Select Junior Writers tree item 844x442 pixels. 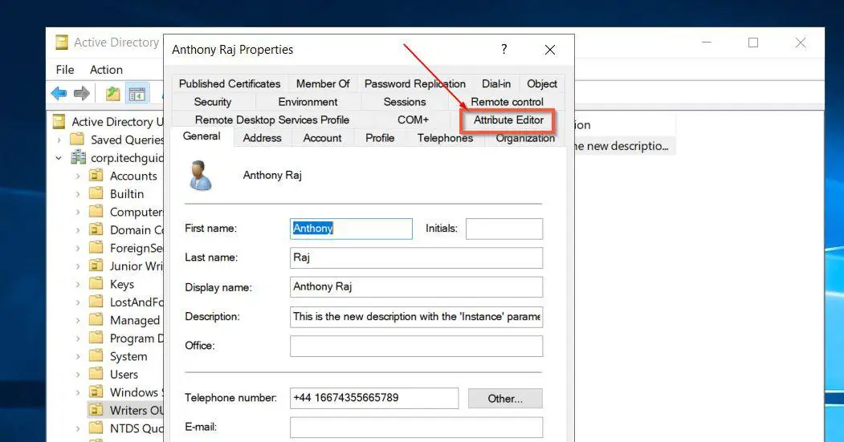[x=136, y=266]
